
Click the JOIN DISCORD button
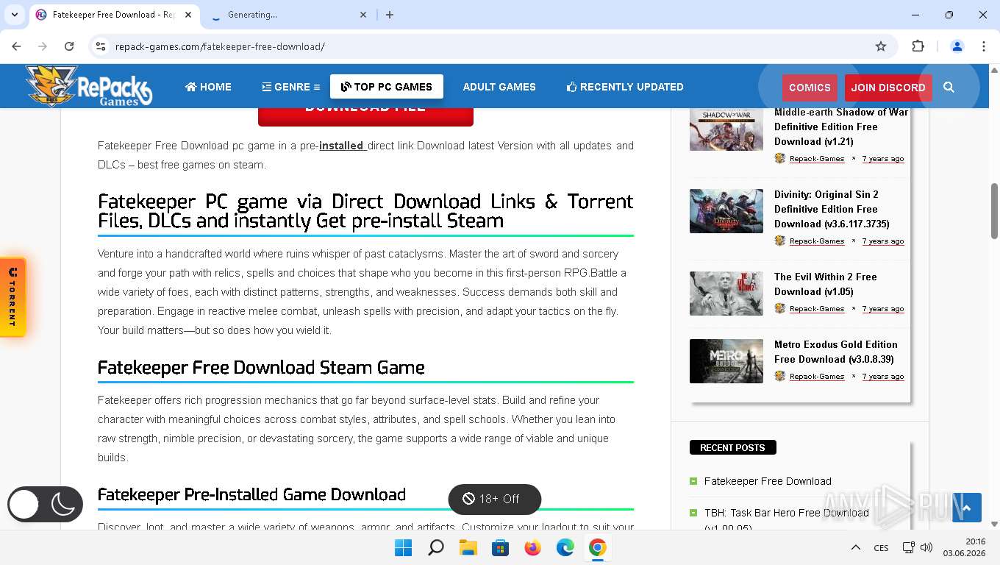click(x=888, y=88)
